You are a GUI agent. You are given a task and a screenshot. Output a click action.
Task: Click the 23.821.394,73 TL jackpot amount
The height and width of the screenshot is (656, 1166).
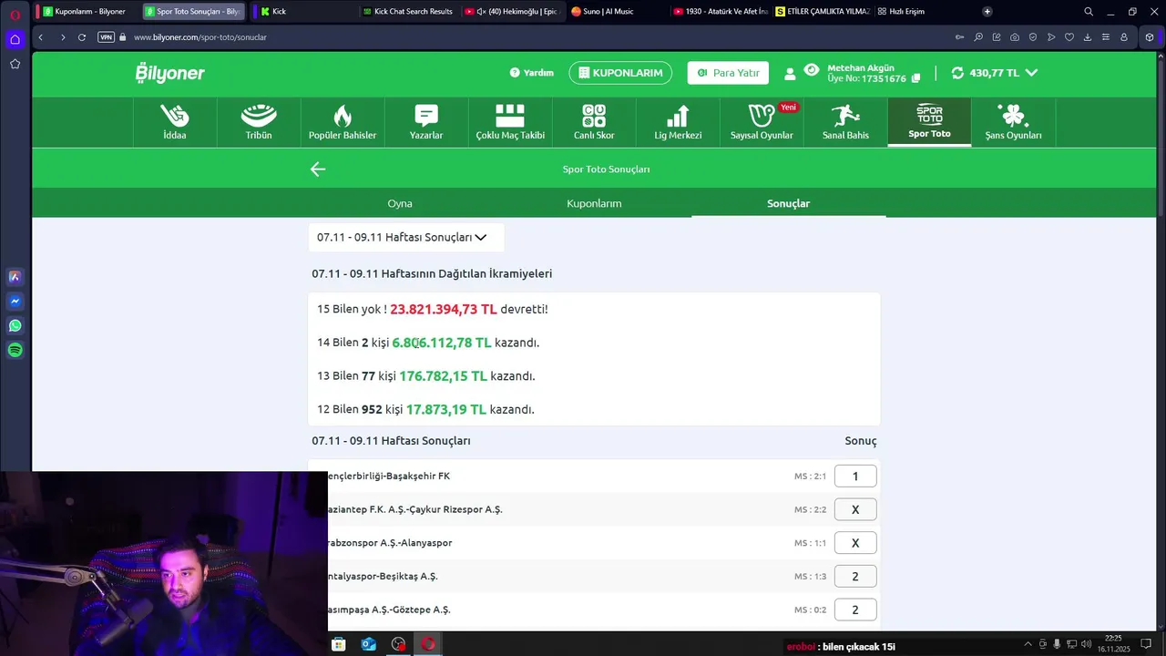click(444, 309)
